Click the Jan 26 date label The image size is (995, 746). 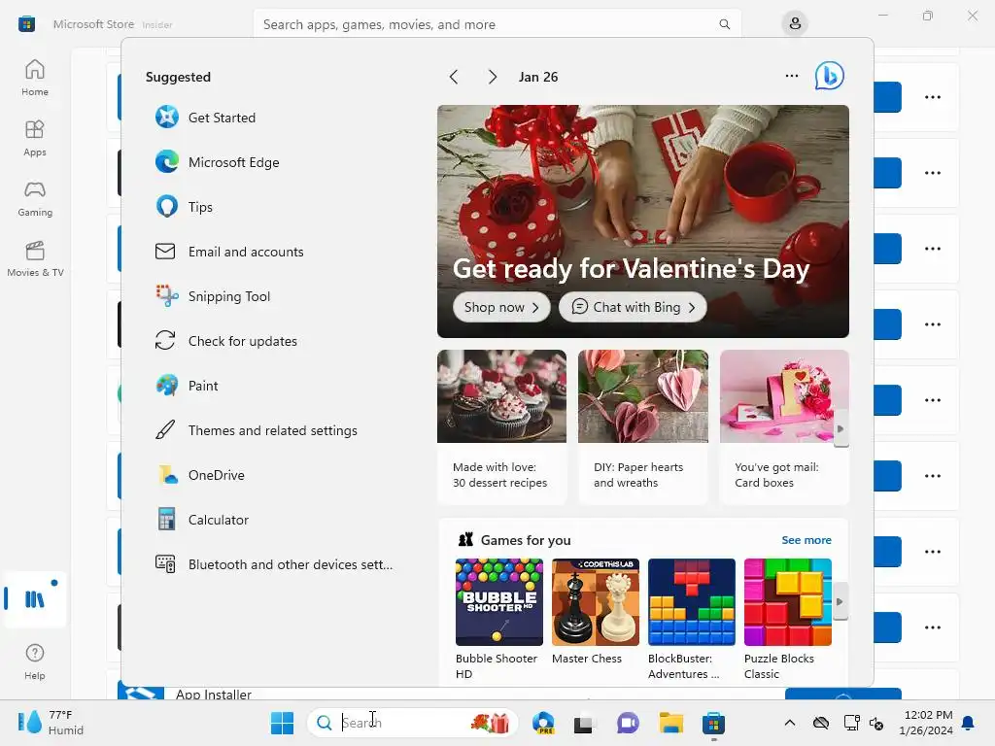538,77
